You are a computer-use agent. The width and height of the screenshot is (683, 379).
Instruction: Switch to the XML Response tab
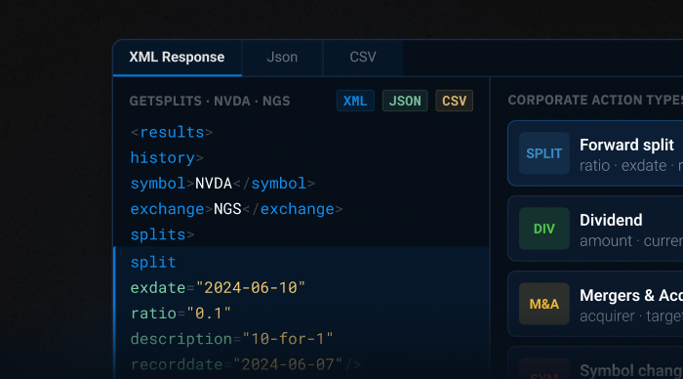(178, 58)
